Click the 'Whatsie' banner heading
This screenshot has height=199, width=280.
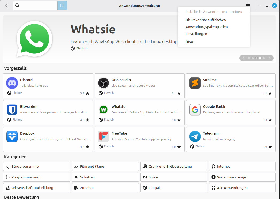coord(93,29)
